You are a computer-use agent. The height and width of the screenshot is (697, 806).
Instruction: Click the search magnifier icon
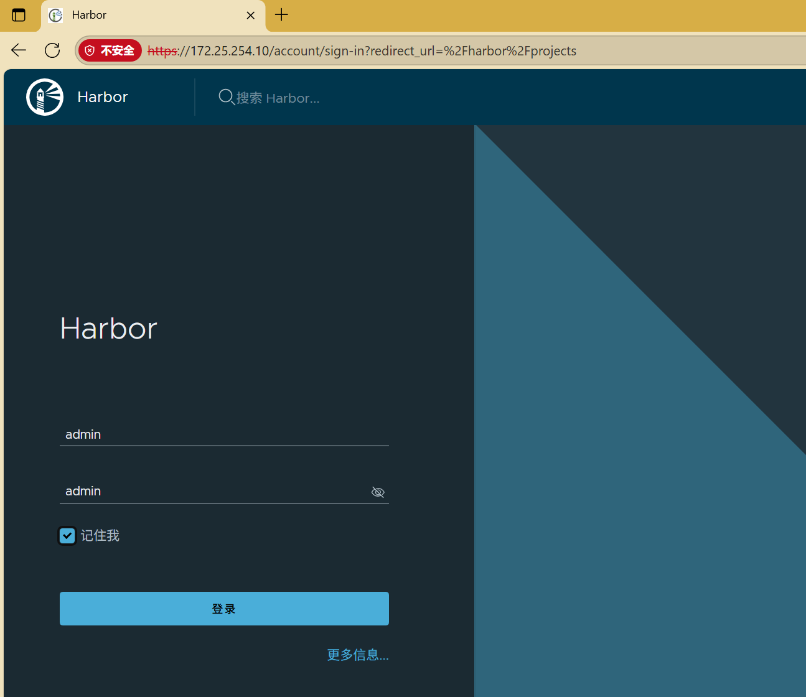click(227, 97)
